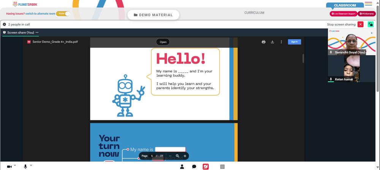Click the PDF print icon
The height and width of the screenshot is (170, 380).
pyautogui.click(x=263, y=42)
